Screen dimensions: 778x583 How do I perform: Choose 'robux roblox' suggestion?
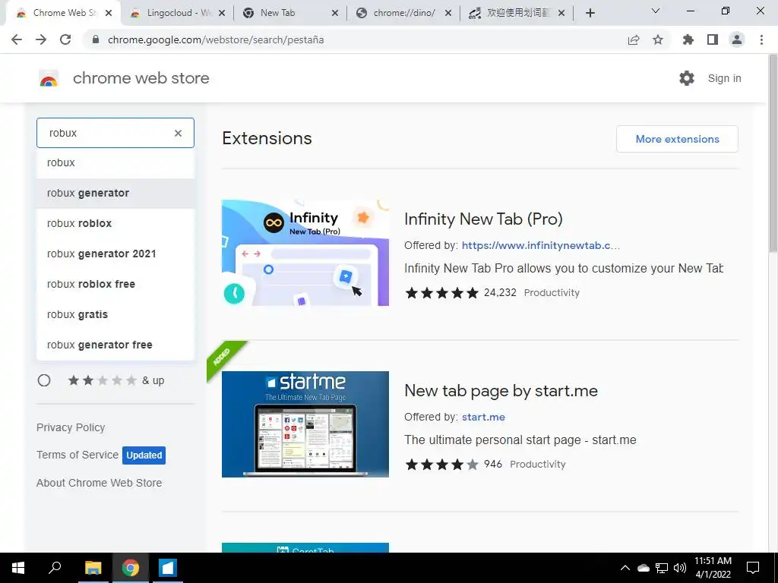(x=115, y=224)
